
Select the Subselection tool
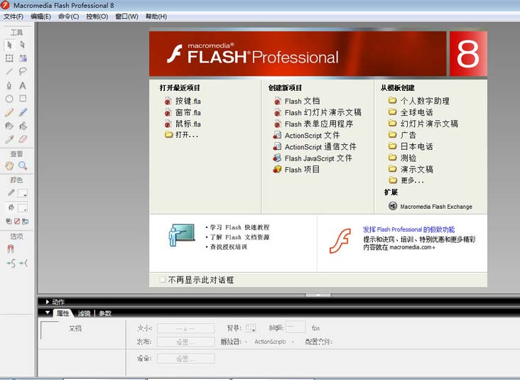pos(23,45)
